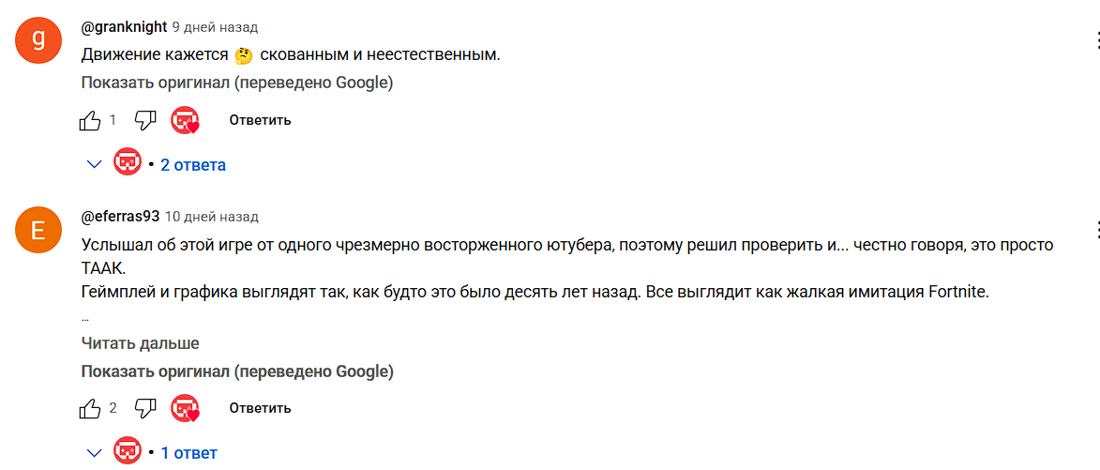This screenshot has height=470, width=1100.
Task: Click the creator heart on @eferras93's comment
Action: click(185, 408)
